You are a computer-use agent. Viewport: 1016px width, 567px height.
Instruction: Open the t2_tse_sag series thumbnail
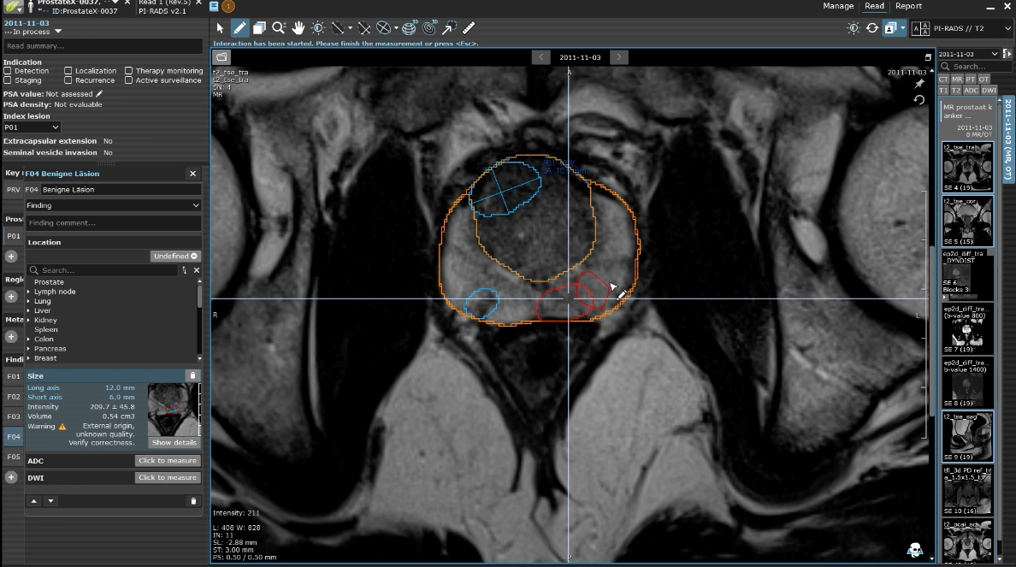click(x=966, y=436)
